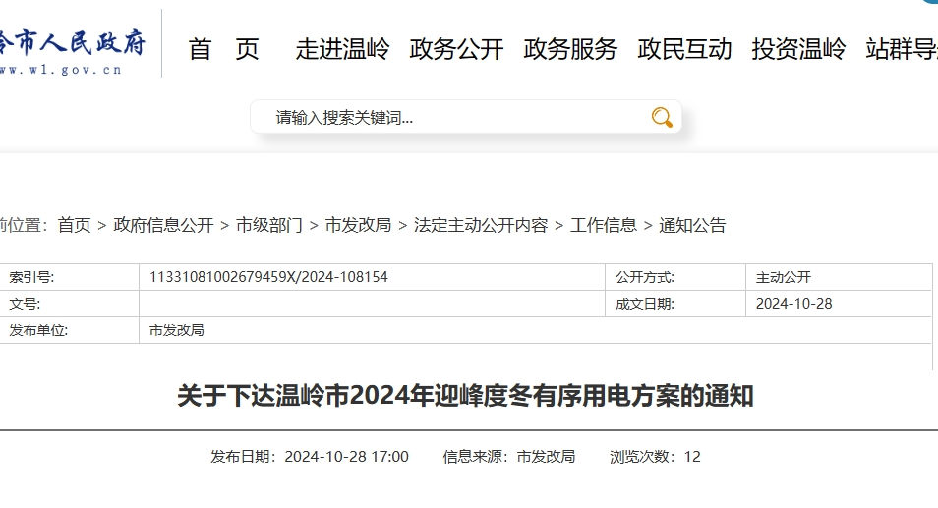Select the 政务公开 navigation item
Viewport: 938px width, 508px height.
(456, 49)
